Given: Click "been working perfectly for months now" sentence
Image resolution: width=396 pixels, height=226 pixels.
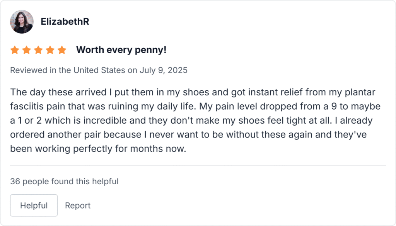Looking at the screenshot, I should pos(98,148).
